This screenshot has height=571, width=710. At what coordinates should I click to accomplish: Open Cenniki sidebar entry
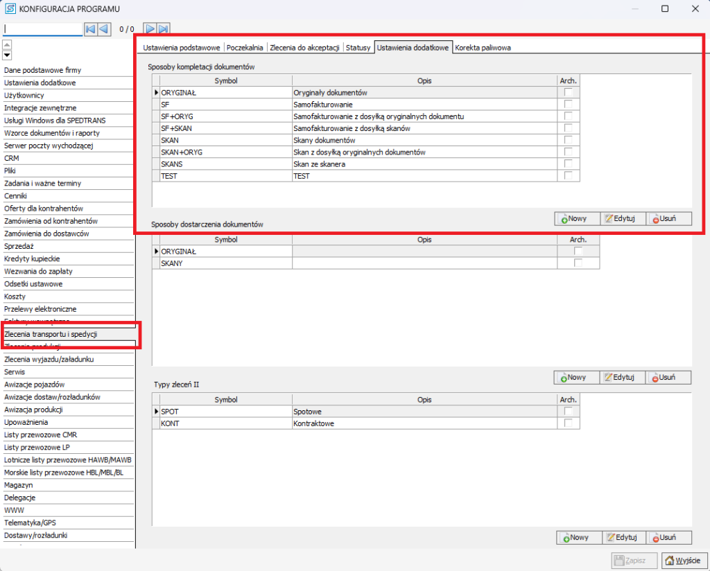(x=68, y=196)
